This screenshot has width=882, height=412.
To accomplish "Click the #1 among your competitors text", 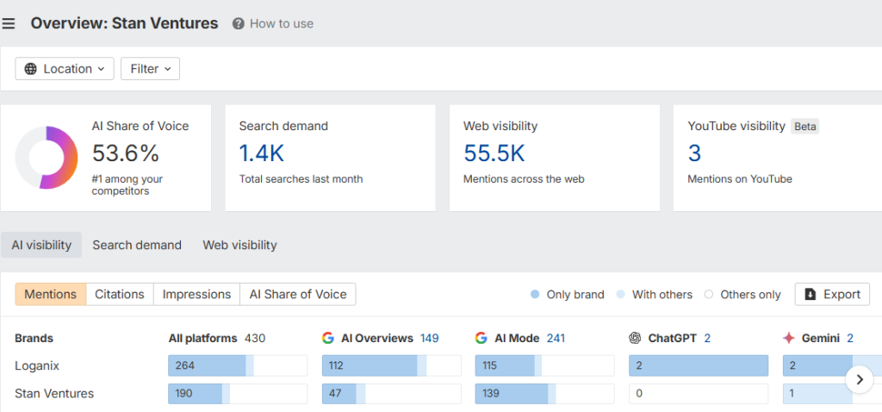I will coord(127,185).
